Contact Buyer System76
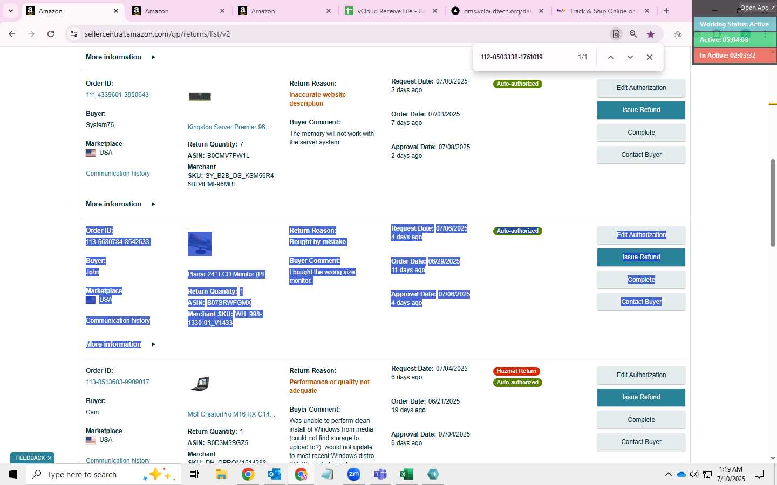This screenshot has width=777, height=485. [641, 155]
